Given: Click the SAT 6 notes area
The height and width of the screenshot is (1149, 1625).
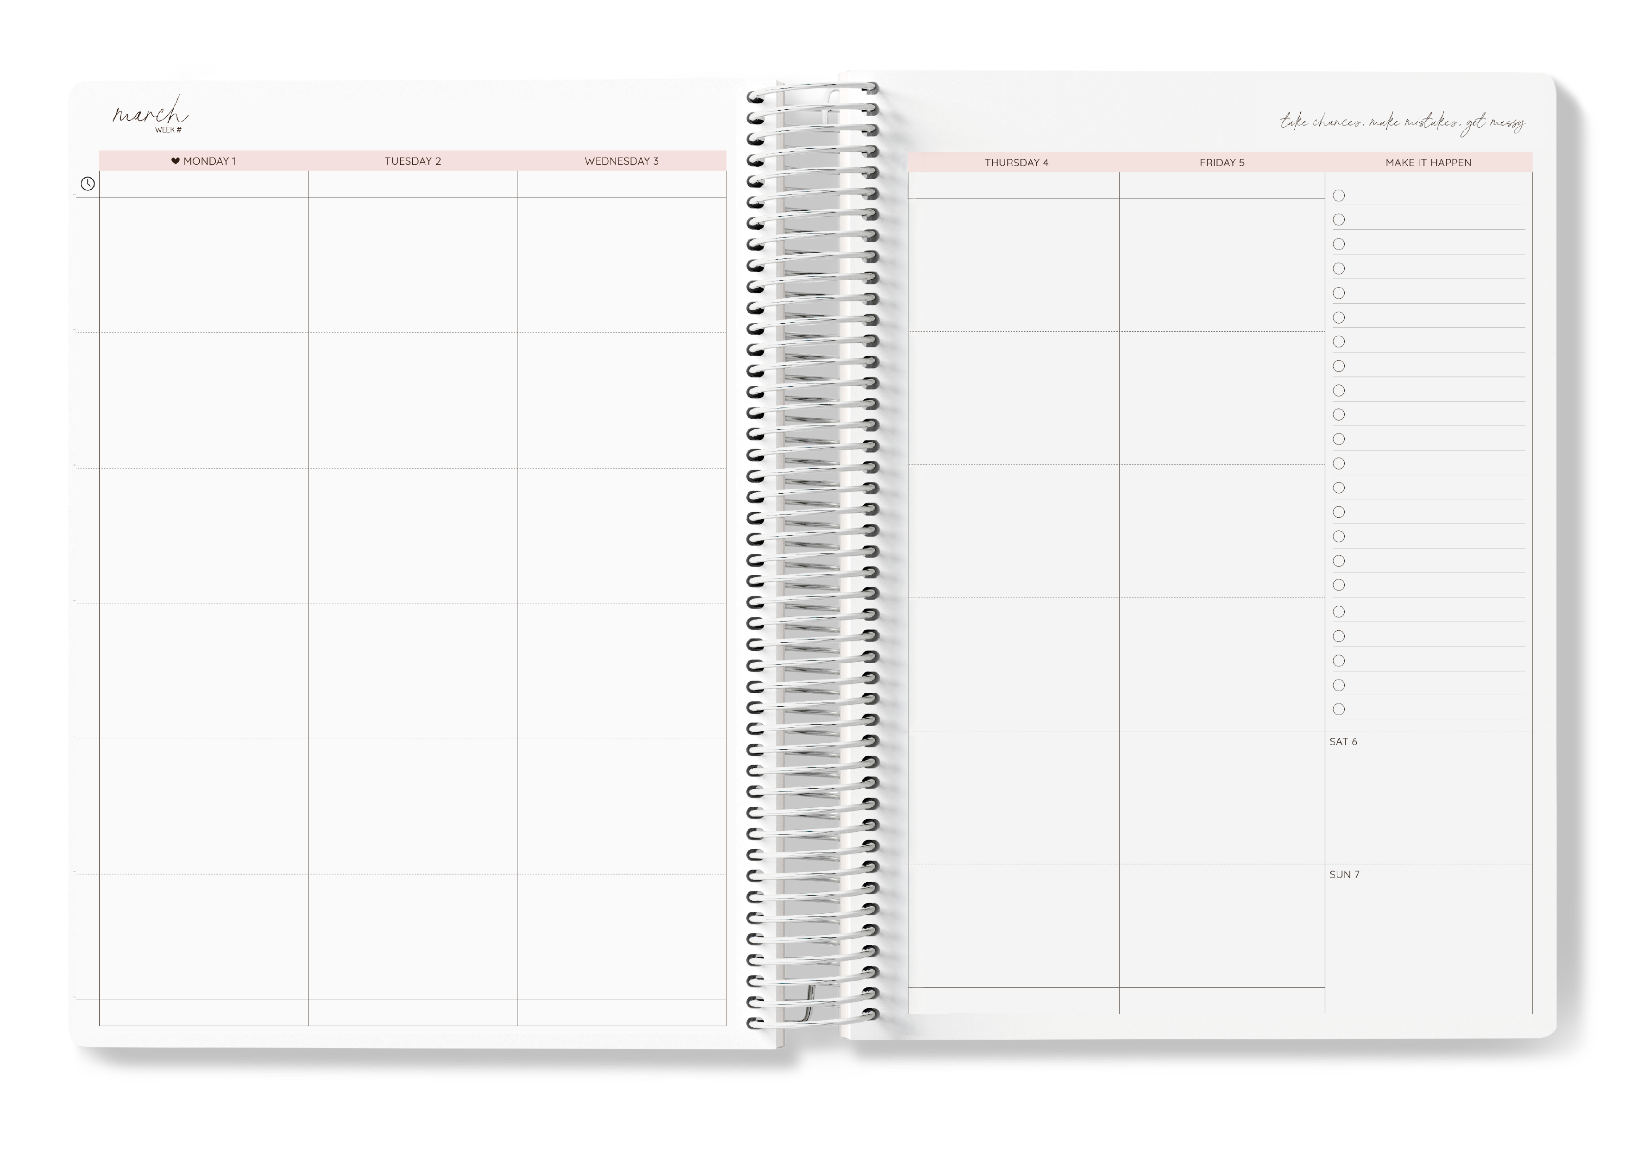Looking at the screenshot, I should pos(1429,797).
